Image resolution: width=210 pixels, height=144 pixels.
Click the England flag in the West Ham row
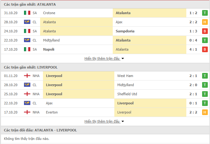(27, 76)
